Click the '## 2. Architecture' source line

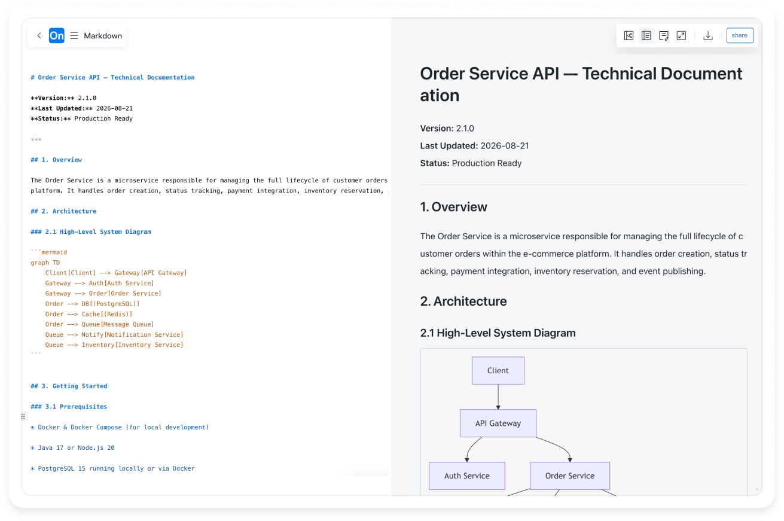pos(63,211)
